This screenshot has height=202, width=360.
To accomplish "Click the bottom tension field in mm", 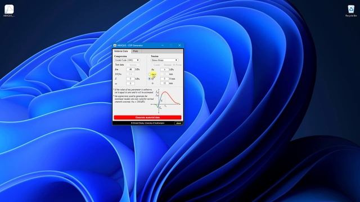I will [164, 84].
